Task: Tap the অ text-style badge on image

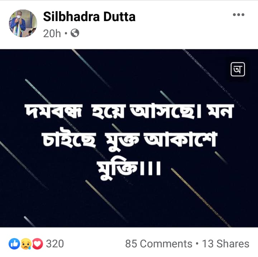Action: pos(238,69)
